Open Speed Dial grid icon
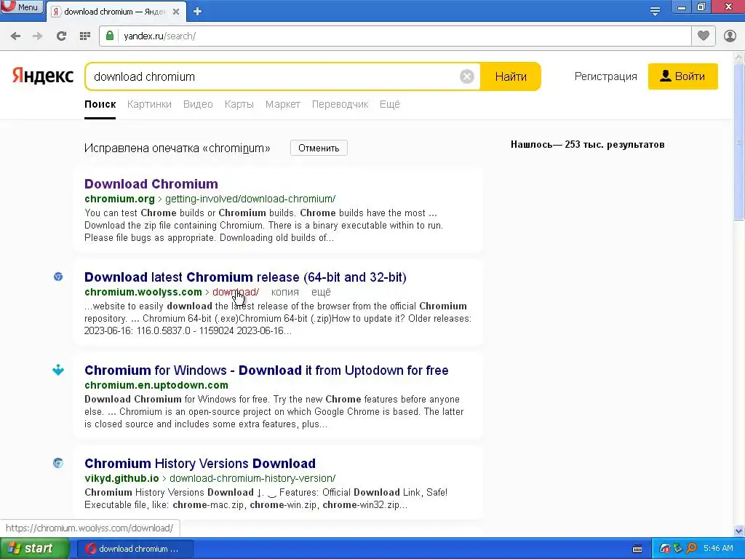The image size is (745, 559). pos(84,36)
